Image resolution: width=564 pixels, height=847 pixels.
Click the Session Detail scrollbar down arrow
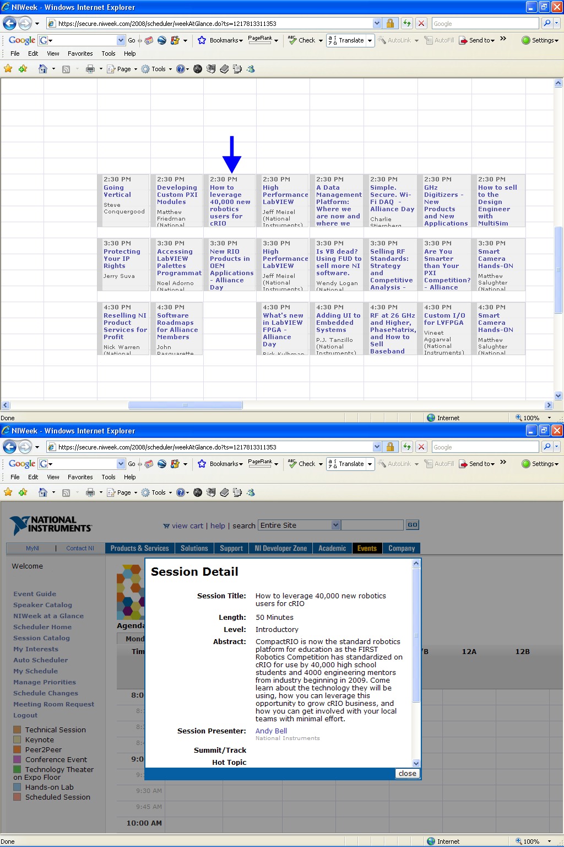click(416, 764)
